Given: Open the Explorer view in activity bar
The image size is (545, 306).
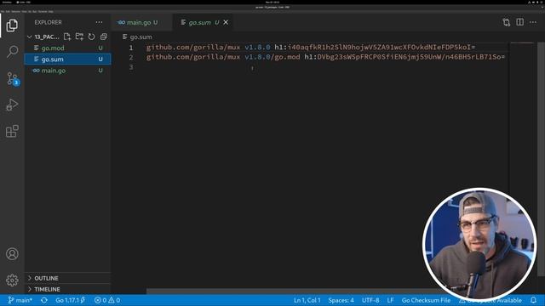Looking at the screenshot, I should (12, 25).
